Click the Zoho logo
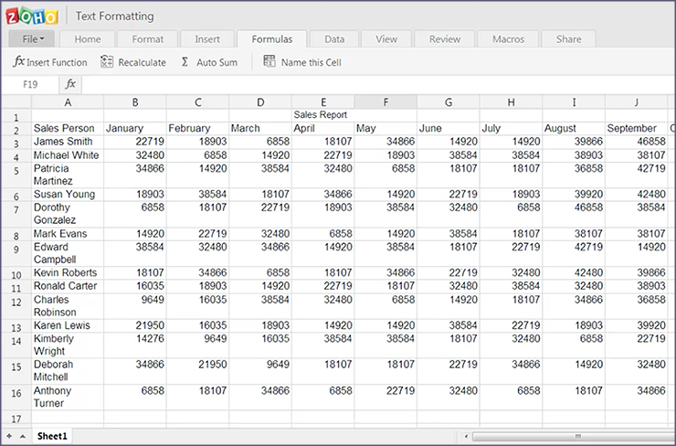 click(x=33, y=16)
